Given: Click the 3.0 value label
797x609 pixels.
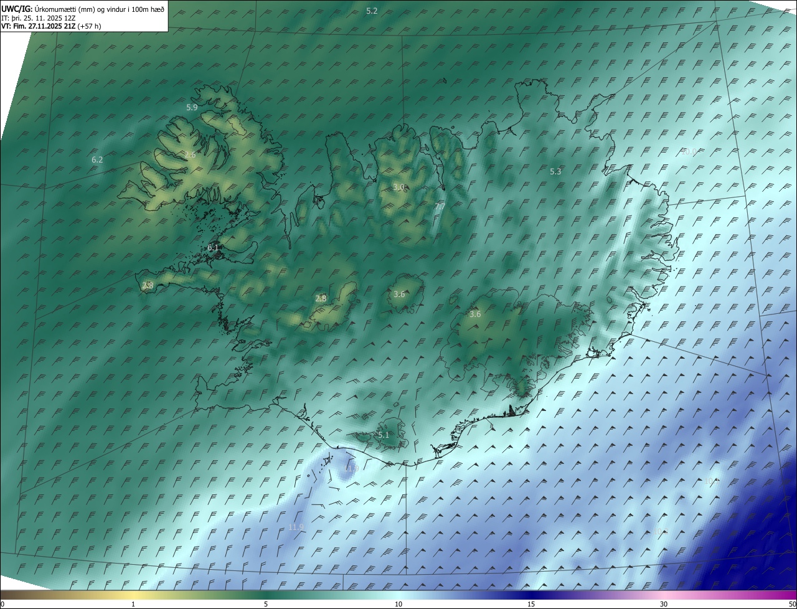Looking at the screenshot, I should [x=399, y=187].
